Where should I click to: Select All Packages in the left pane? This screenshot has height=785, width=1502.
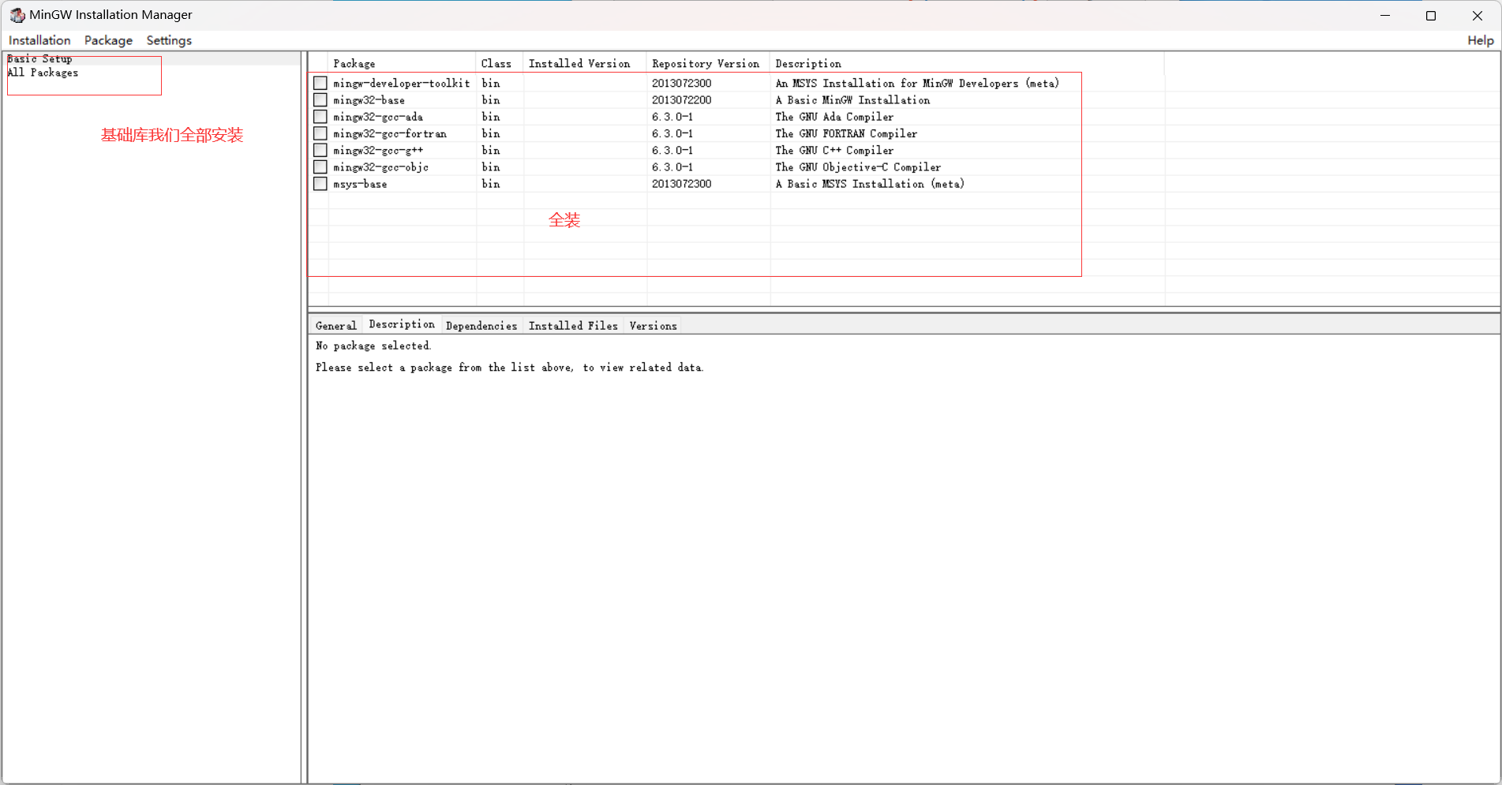pos(43,73)
